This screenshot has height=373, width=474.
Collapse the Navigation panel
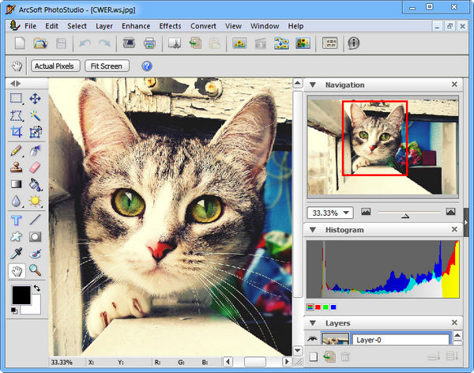313,85
